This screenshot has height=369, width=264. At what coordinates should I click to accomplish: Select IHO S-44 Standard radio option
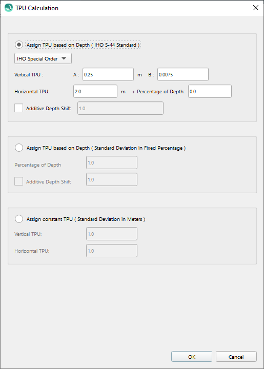pyautogui.click(x=19, y=45)
